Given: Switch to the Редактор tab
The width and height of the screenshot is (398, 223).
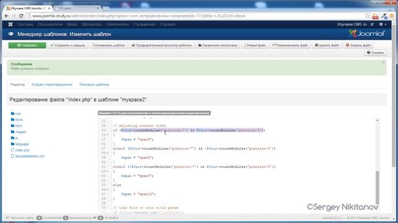Looking at the screenshot, I should (17, 84).
